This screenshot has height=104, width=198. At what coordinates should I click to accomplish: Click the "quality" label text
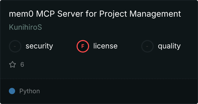coord(169,46)
